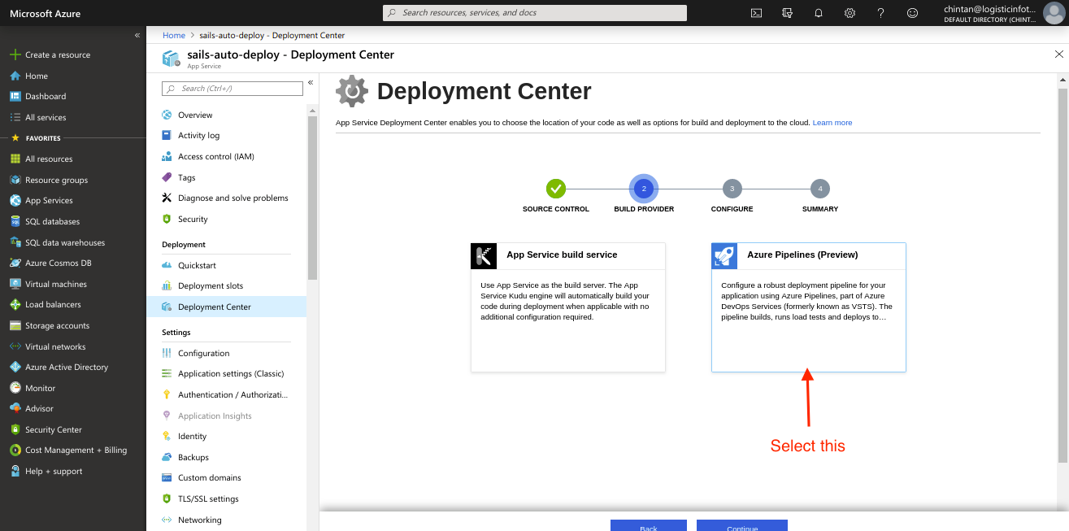The image size is (1069, 531).
Task: Click the Summary step 4 circle
Action: [820, 189]
